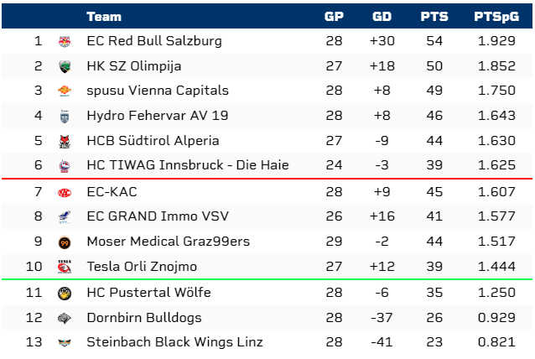Sort standings by GP column header
This screenshot has height=359, width=535.
click(334, 17)
